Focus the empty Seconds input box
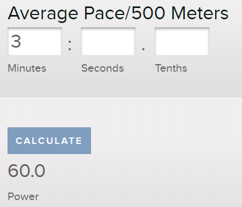Image resolution: width=242 pixels, height=207 pixels. click(x=108, y=41)
